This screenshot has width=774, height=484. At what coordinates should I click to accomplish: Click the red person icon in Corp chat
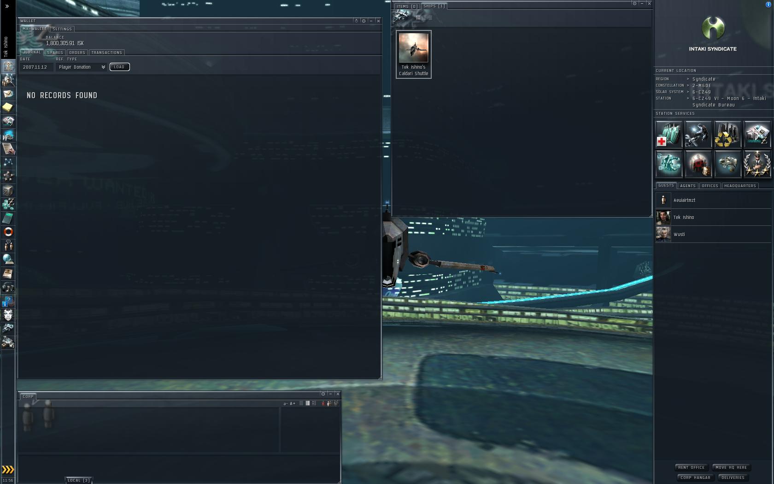[x=323, y=403]
